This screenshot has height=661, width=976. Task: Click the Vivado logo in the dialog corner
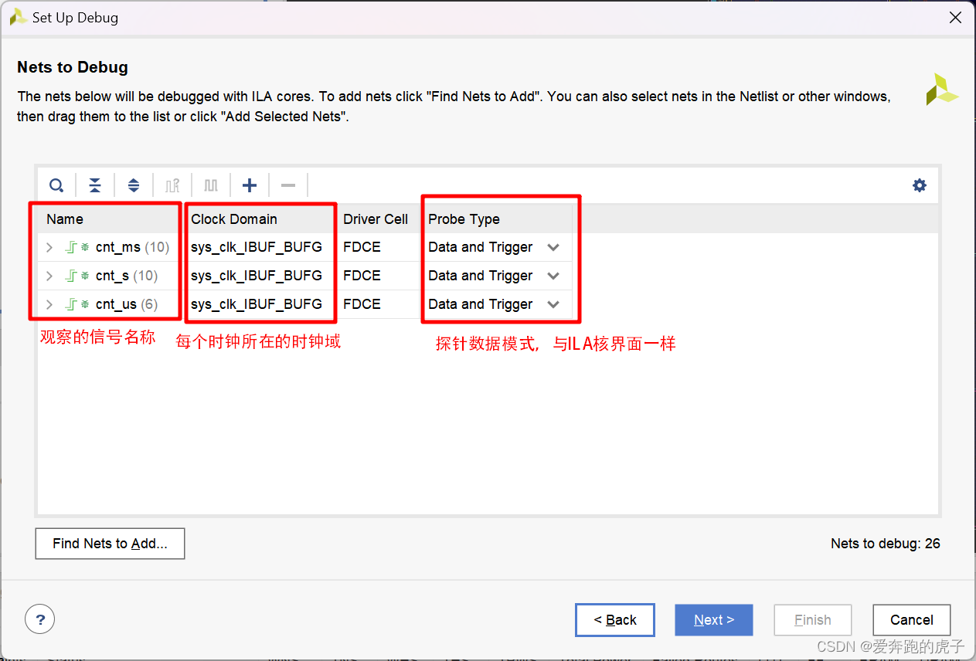click(x=941, y=89)
